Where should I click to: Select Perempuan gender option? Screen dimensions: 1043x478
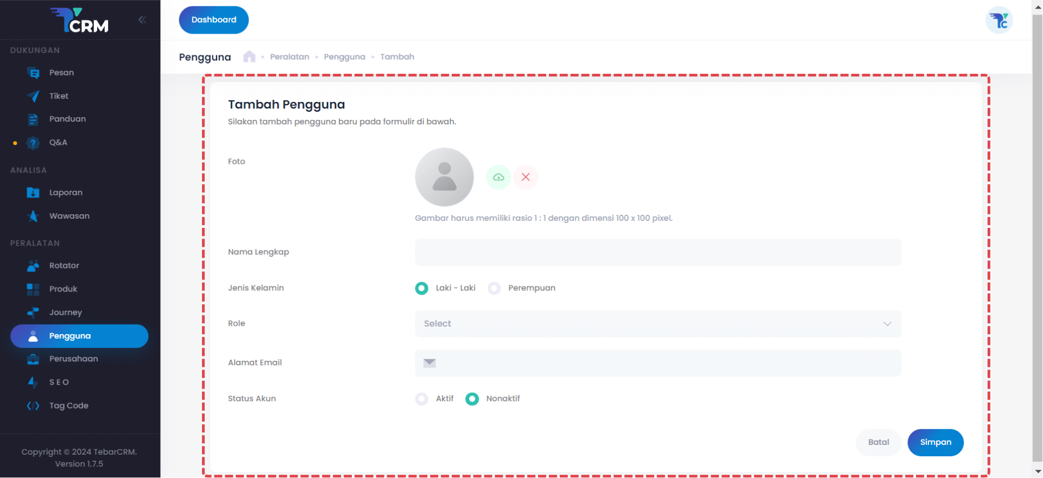494,288
